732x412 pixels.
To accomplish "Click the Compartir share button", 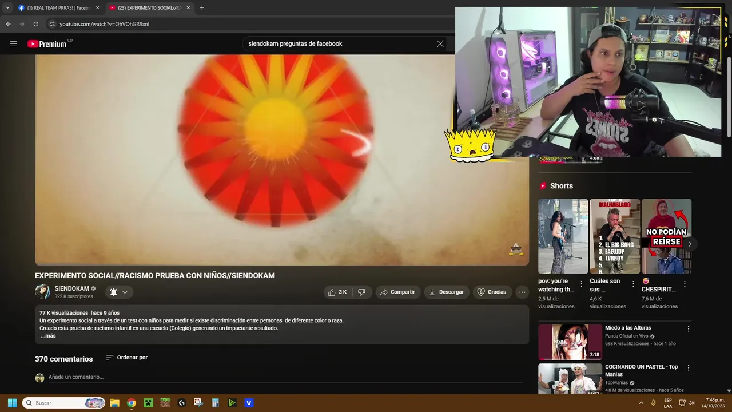I will tap(397, 292).
